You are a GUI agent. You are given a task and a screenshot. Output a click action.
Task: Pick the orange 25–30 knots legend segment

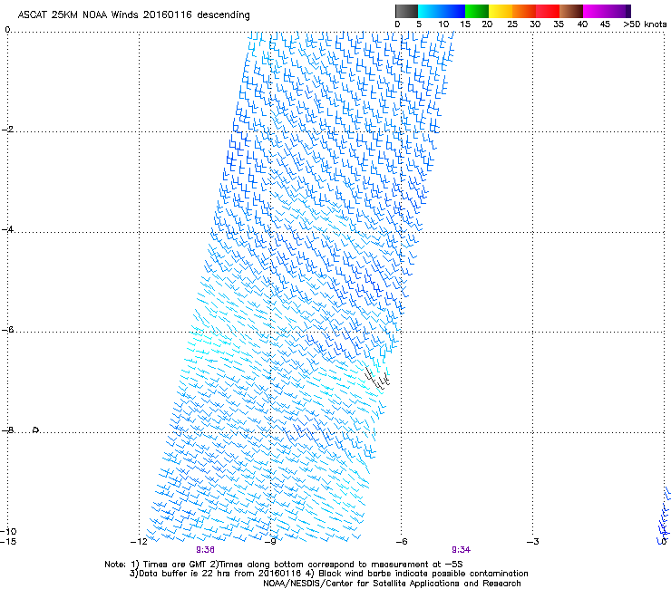524,11
